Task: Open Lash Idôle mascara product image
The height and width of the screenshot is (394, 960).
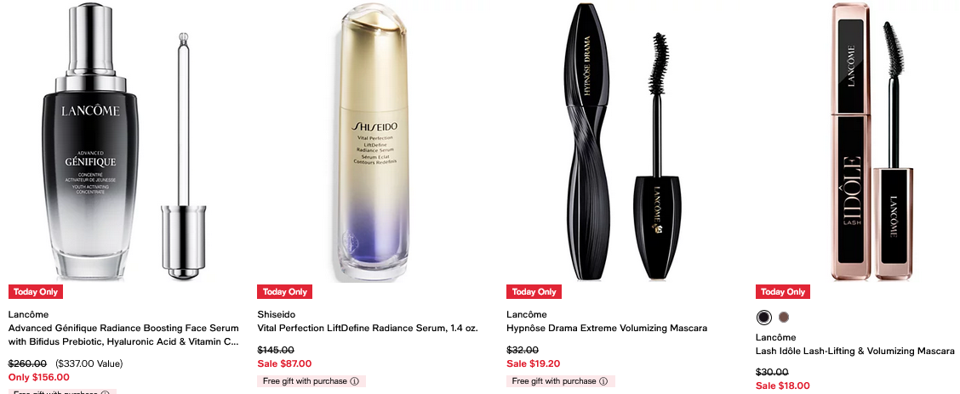Action: click(x=870, y=142)
